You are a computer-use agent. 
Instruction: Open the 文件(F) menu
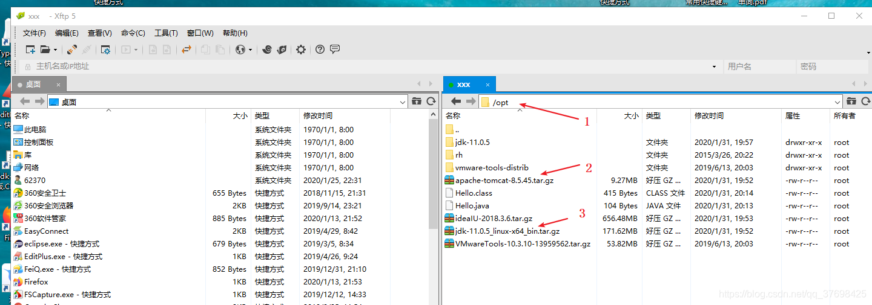coord(35,33)
